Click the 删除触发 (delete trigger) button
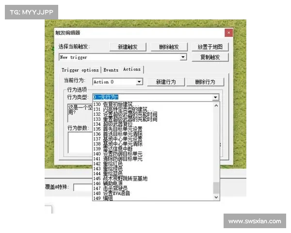Viewport: 291px width, 233px height. pos(169,47)
